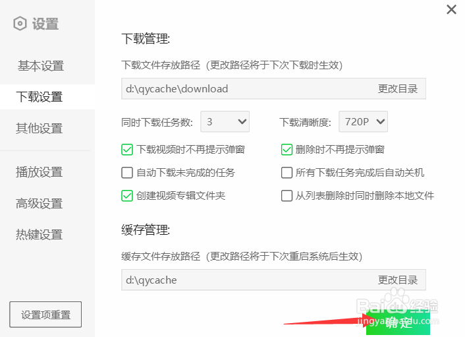Open 热键设置 in the sidebar
Screen dimensions: 465x337
pyautogui.click(x=39, y=235)
